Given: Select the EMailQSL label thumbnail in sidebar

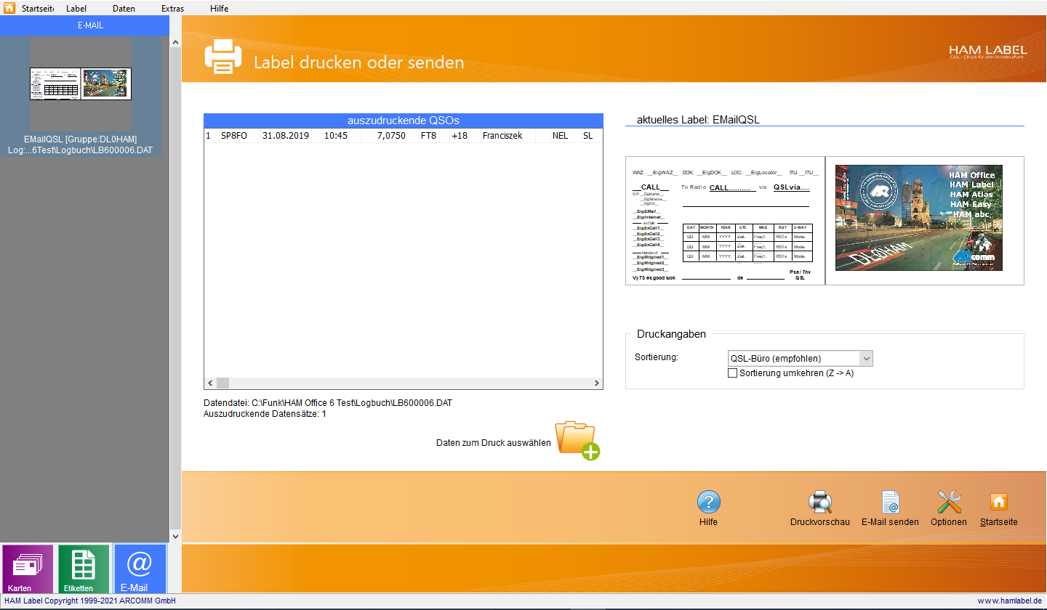Looking at the screenshot, I should click(81, 84).
